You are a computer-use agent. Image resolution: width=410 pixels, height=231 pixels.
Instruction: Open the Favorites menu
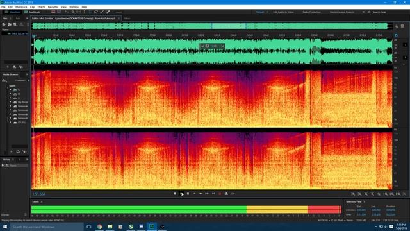coord(53,7)
